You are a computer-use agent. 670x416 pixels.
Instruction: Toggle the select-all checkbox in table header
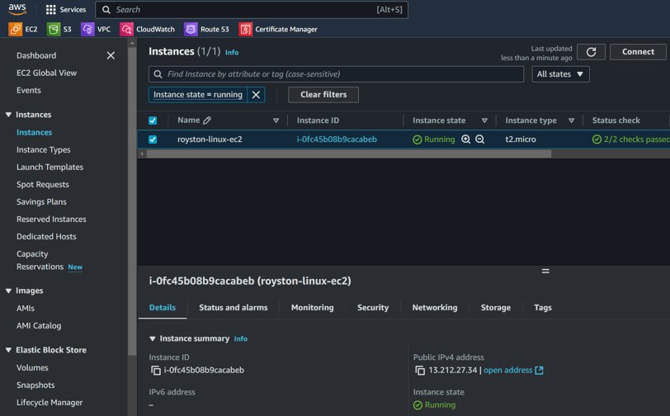coord(153,121)
